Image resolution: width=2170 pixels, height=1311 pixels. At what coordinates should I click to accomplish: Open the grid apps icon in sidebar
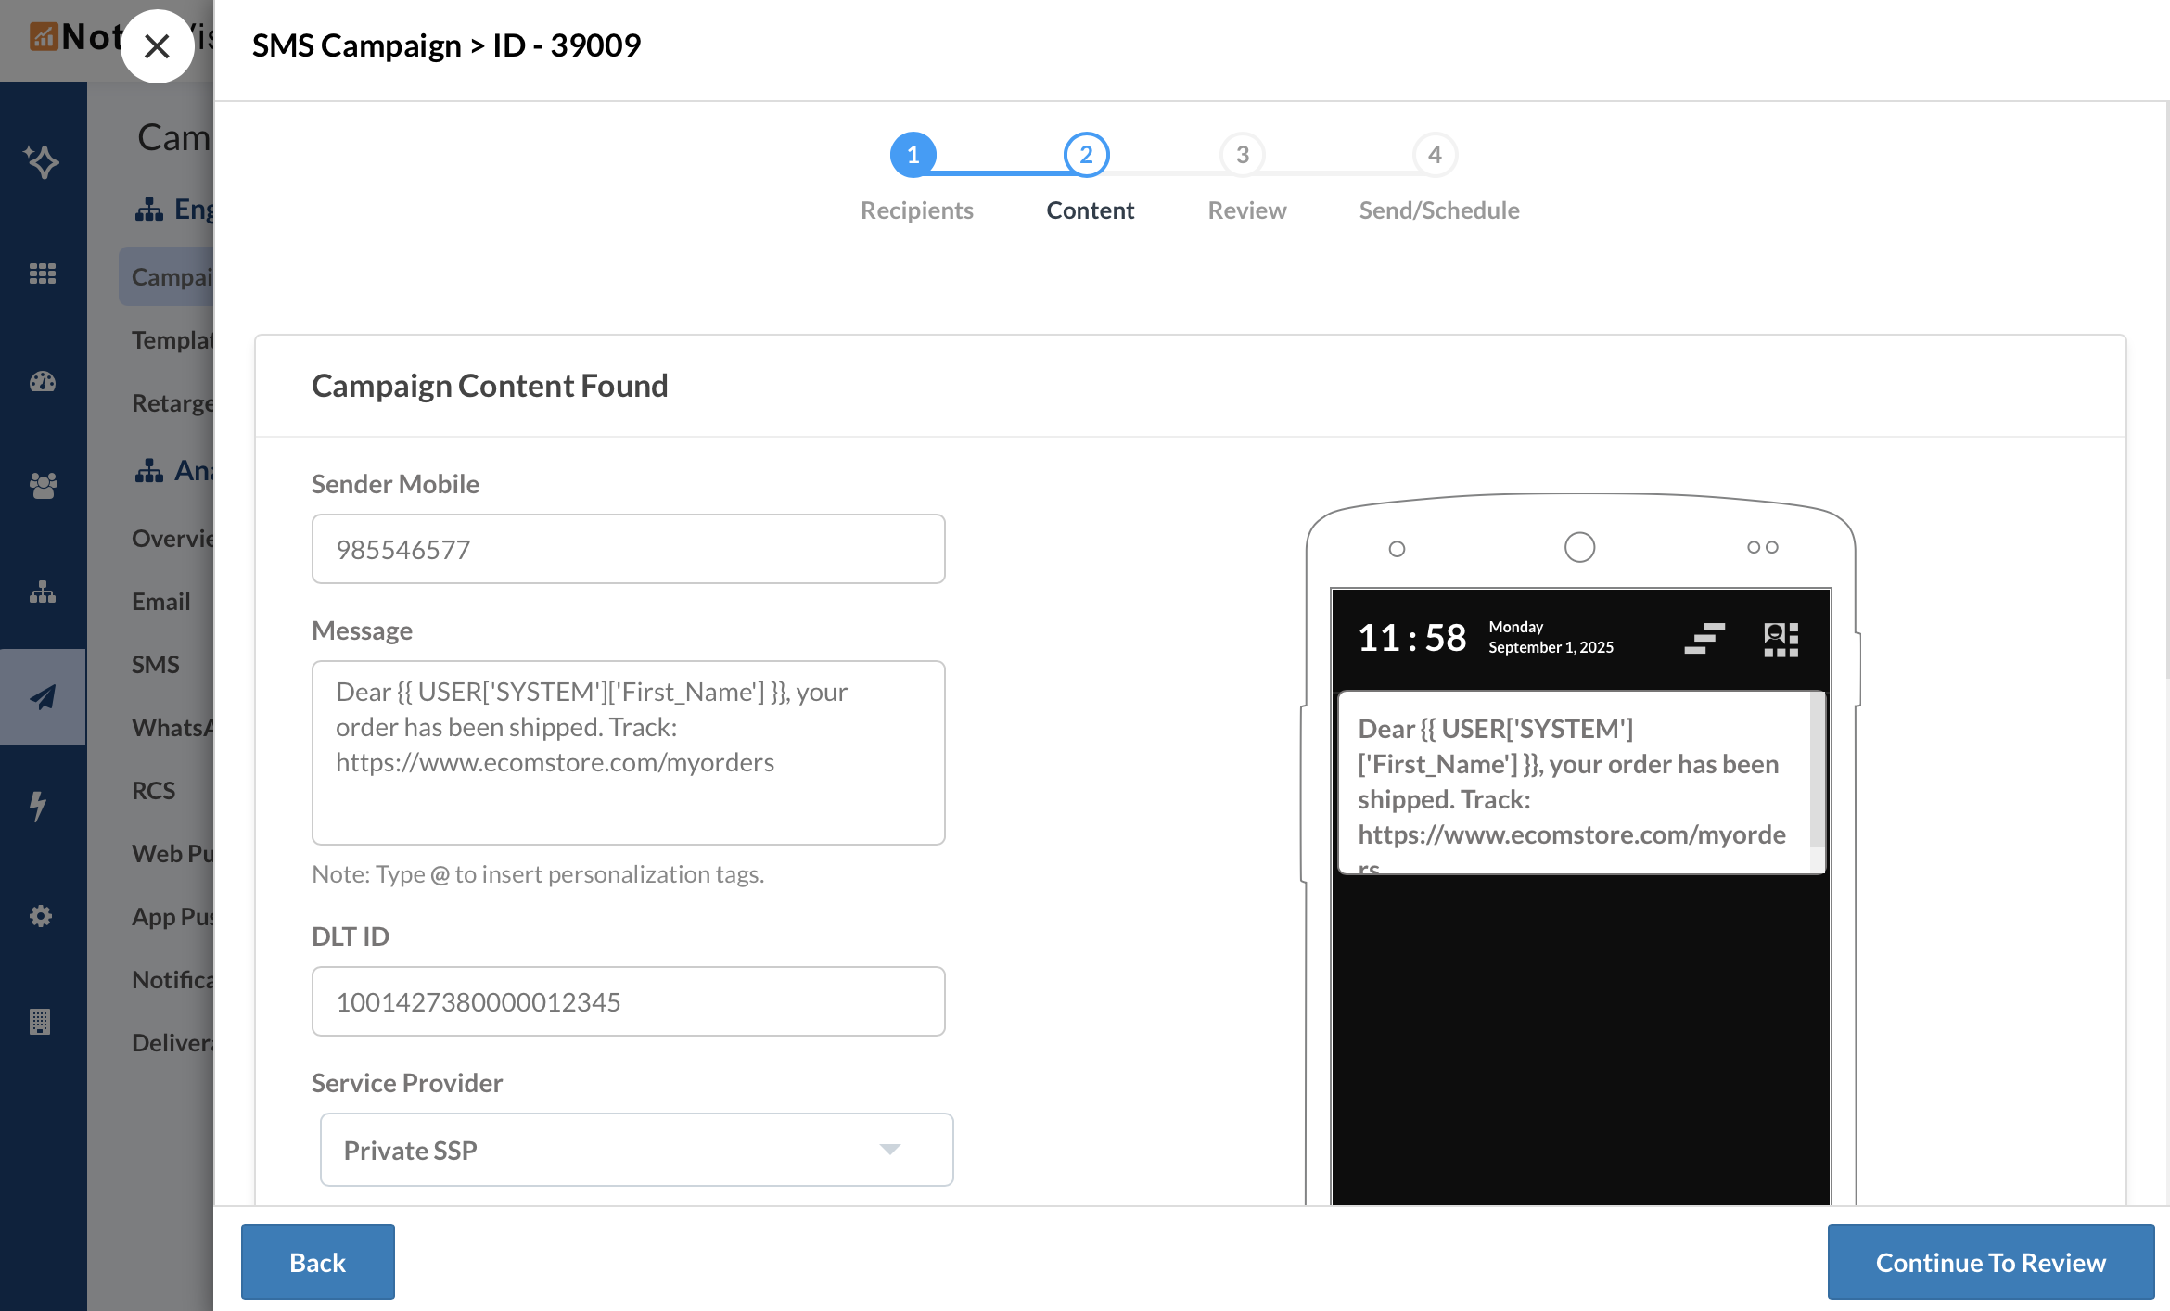click(42, 274)
